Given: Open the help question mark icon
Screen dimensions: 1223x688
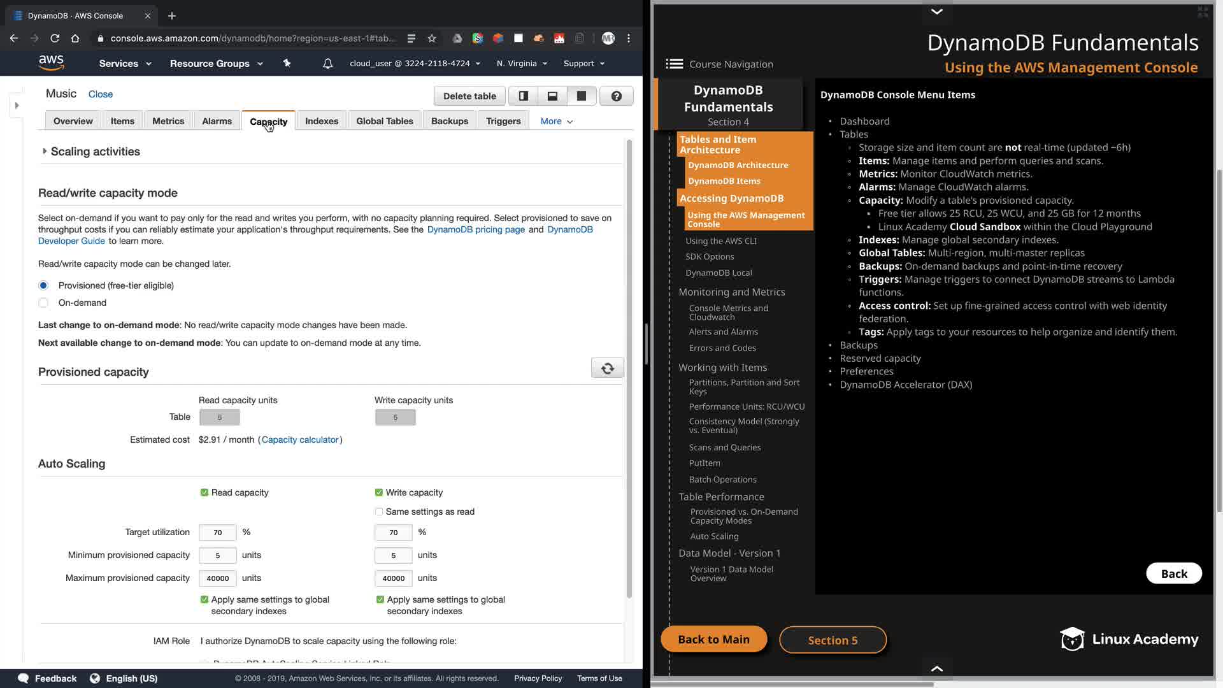Looking at the screenshot, I should 616,96.
